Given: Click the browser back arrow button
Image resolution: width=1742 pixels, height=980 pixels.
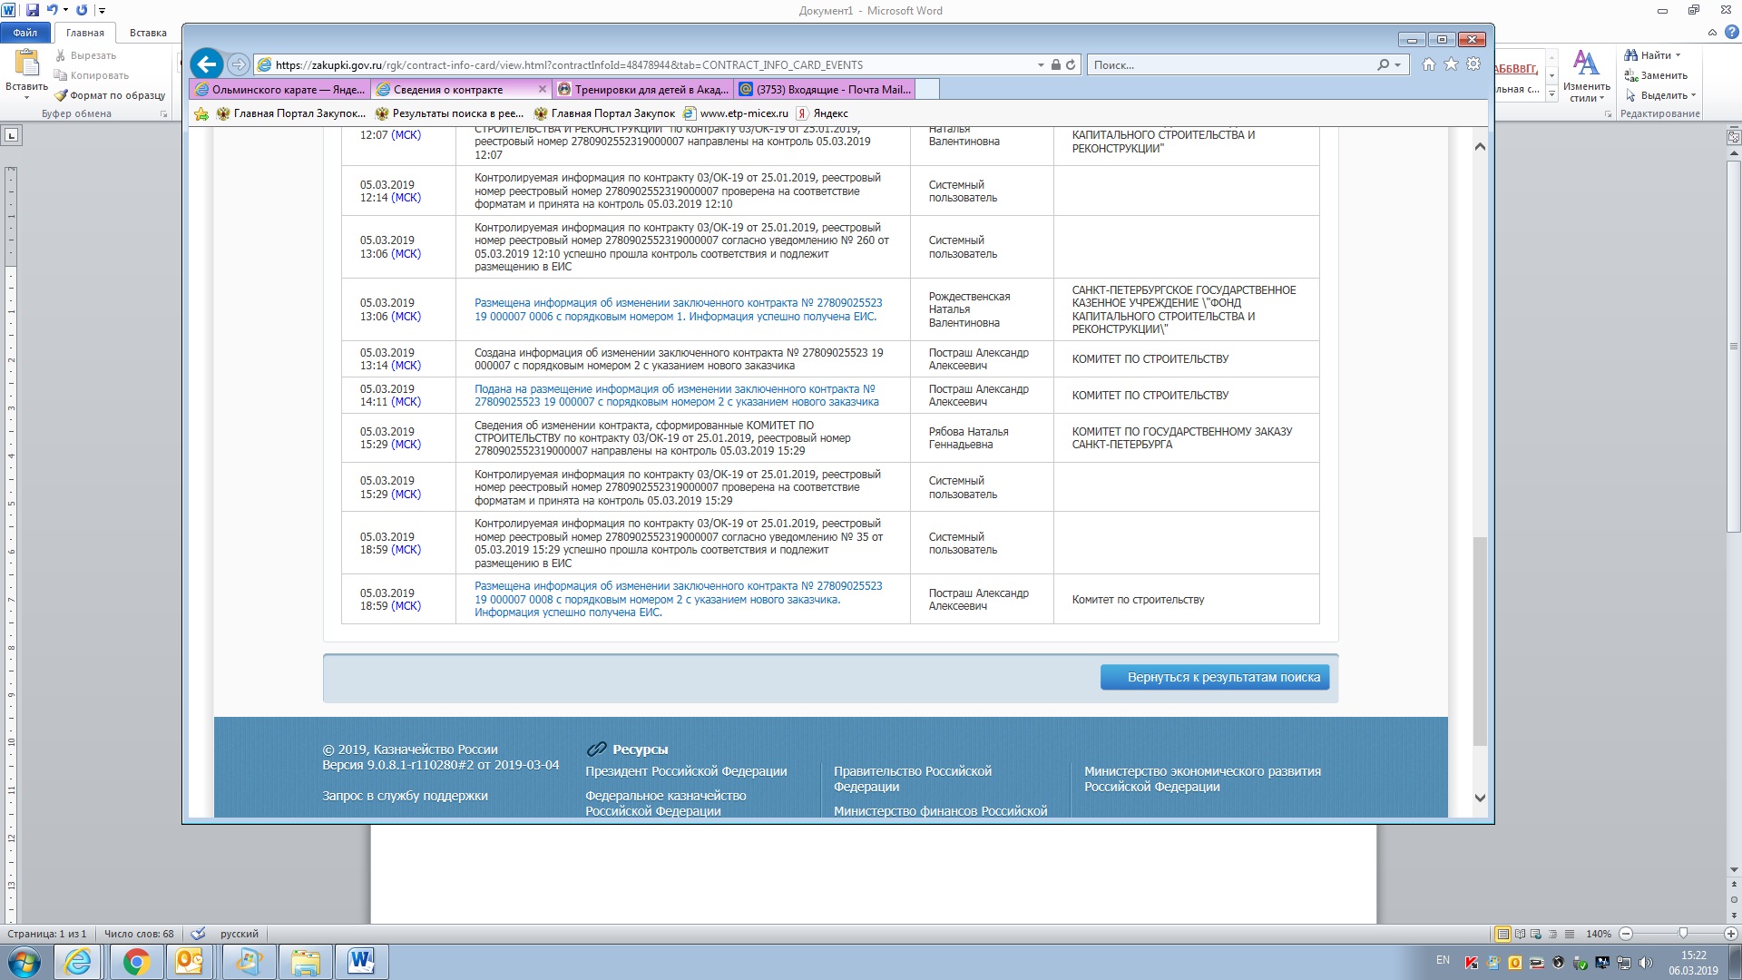Looking at the screenshot, I should click(x=207, y=64).
